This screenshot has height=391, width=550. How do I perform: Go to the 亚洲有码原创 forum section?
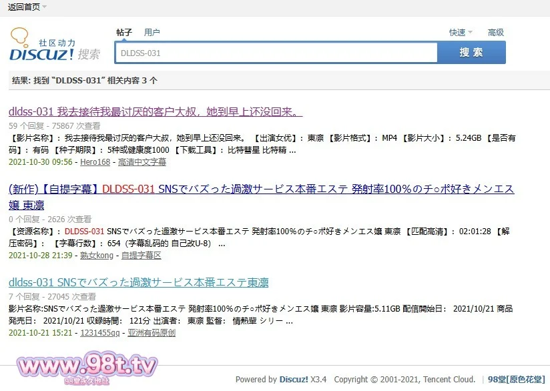(x=152, y=332)
